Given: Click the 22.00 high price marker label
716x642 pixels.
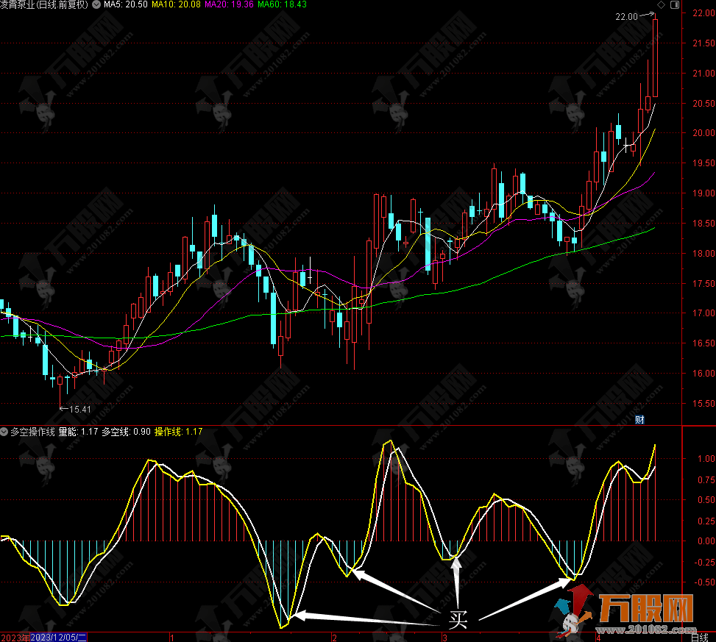Looking at the screenshot, I should tap(626, 17).
